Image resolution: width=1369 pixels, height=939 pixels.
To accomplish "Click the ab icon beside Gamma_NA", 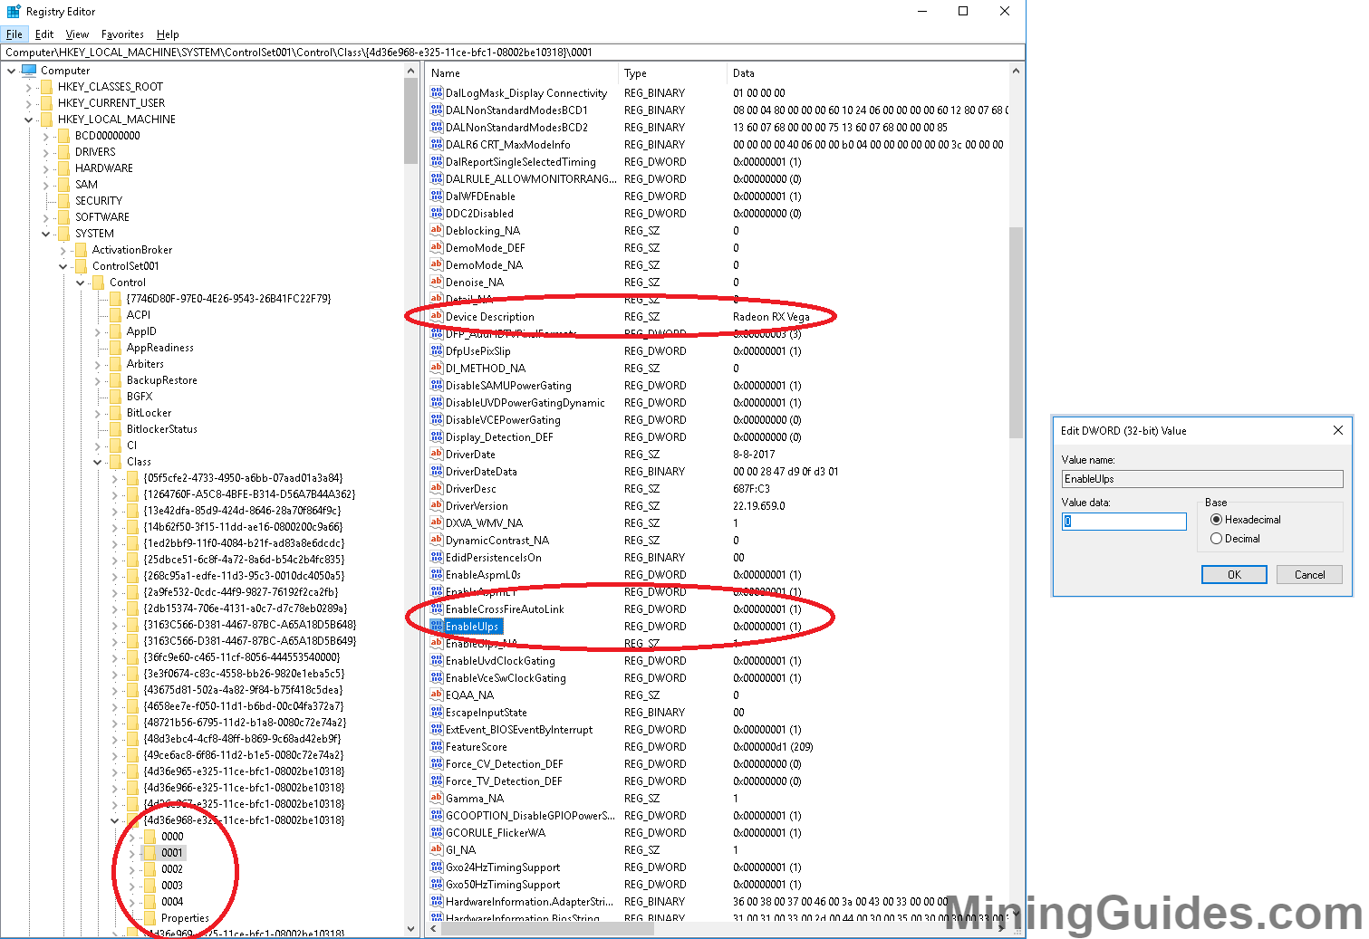I will pyautogui.click(x=437, y=798).
